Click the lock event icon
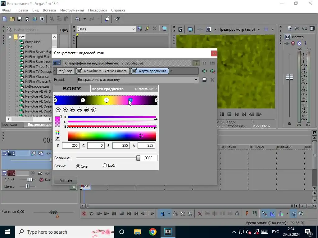 click(237, 214)
